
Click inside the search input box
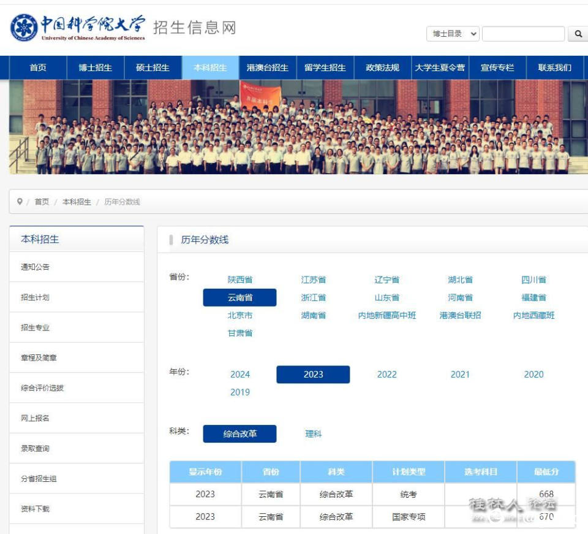coord(524,34)
